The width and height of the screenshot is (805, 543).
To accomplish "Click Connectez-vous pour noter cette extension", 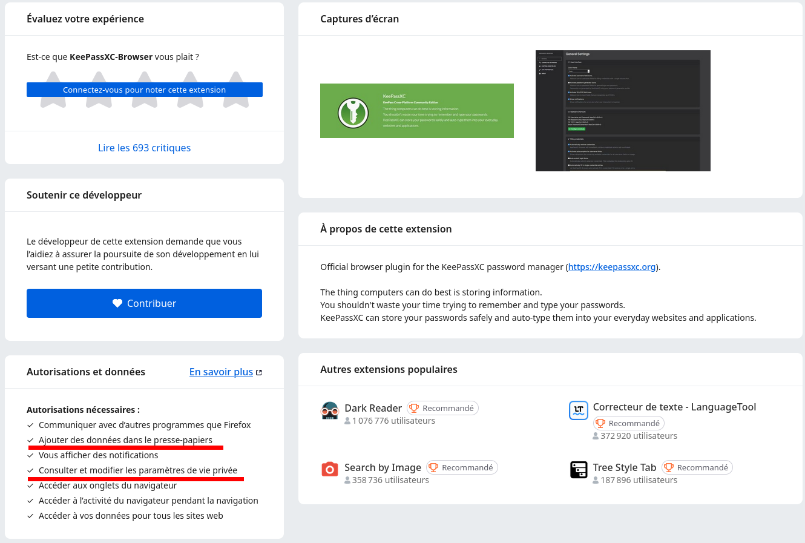I will (x=145, y=90).
